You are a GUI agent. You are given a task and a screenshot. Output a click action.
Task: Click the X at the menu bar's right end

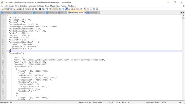[x=184, y=6]
